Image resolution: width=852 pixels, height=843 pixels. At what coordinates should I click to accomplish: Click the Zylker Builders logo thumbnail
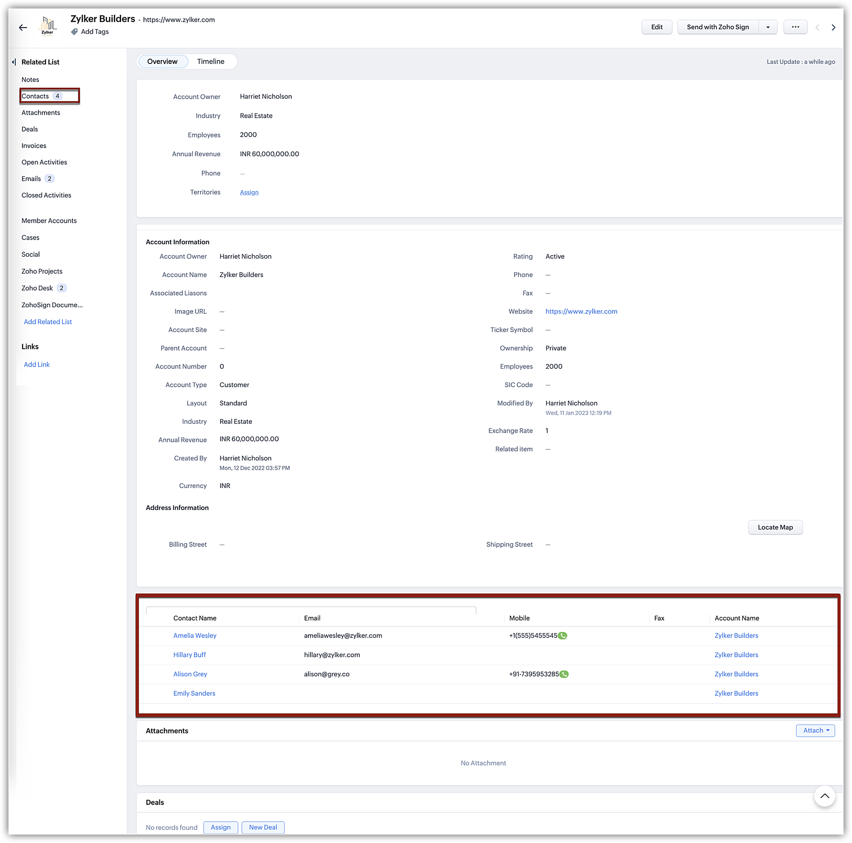[48, 27]
